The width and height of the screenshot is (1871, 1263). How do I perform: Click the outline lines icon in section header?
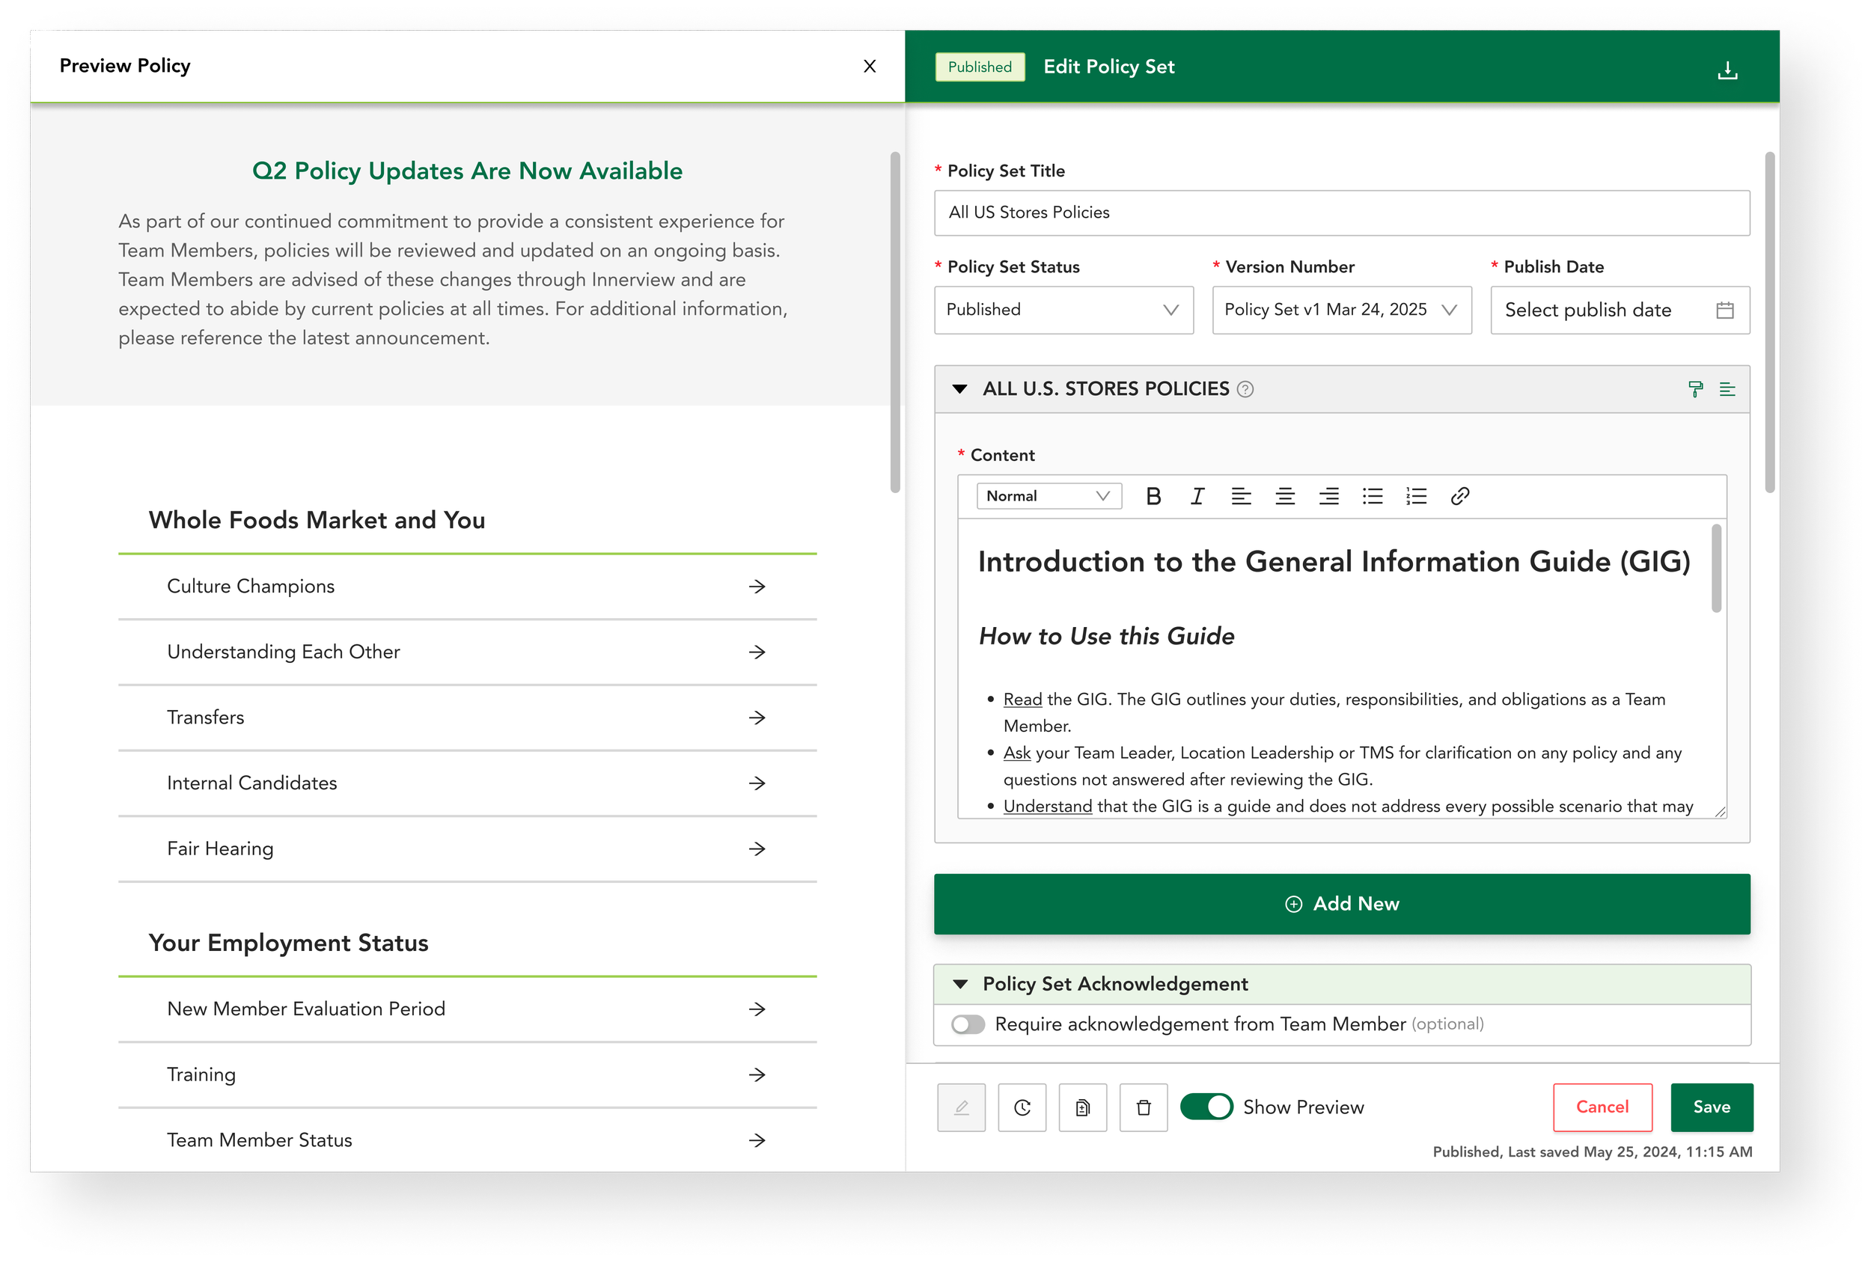pos(1727,389)
